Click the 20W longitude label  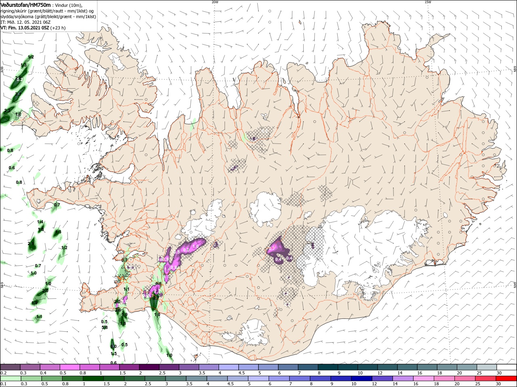215,2
